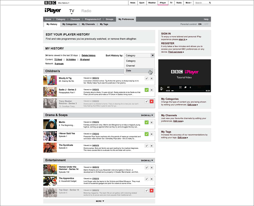254x206 pixels.
Task: Click the Delete history link
Action: tap(89, 55)
